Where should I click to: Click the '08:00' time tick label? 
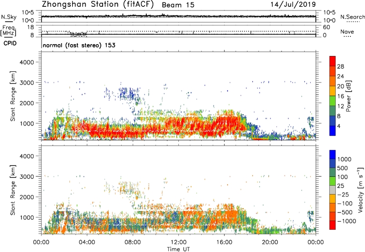click(133, 242)
